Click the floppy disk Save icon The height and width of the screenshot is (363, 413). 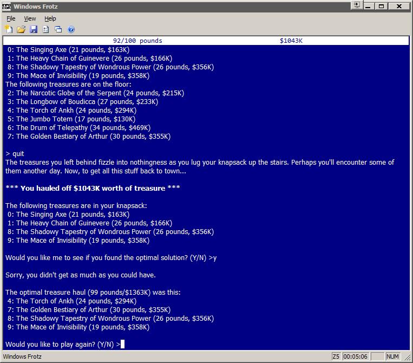pos(34,29)
